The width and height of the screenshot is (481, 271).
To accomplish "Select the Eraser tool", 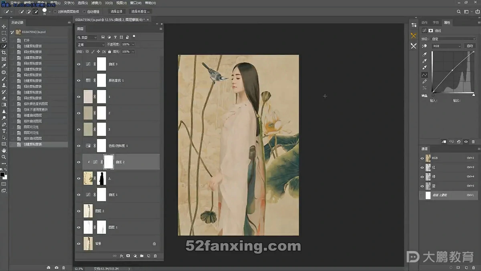I will click(4, 98).
